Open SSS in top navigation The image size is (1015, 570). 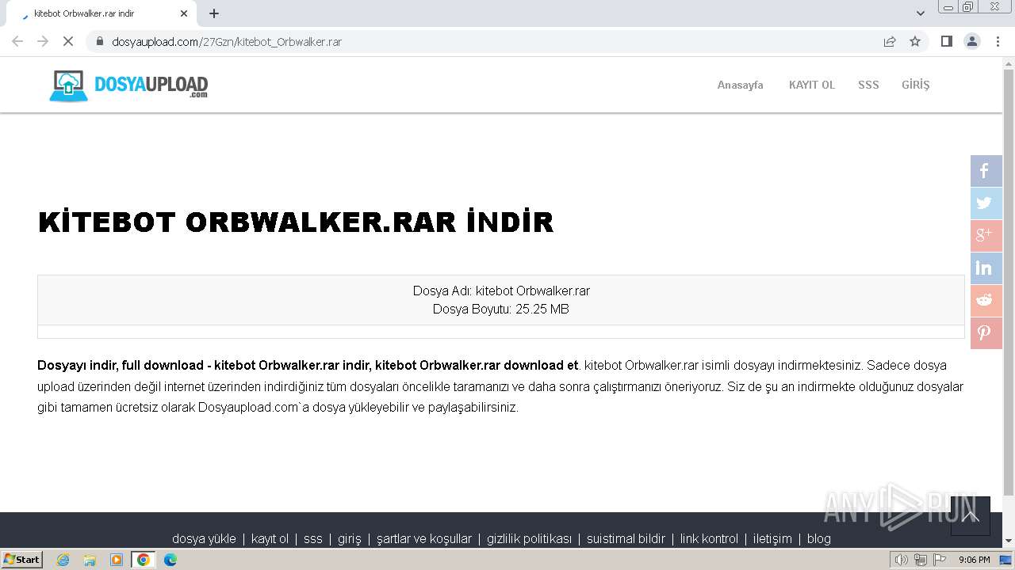click(868, 85)
